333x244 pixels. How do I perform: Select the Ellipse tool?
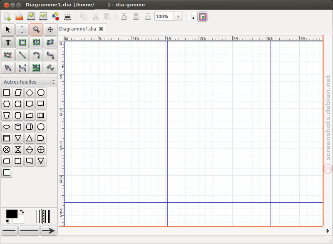[x=36, y=42]
